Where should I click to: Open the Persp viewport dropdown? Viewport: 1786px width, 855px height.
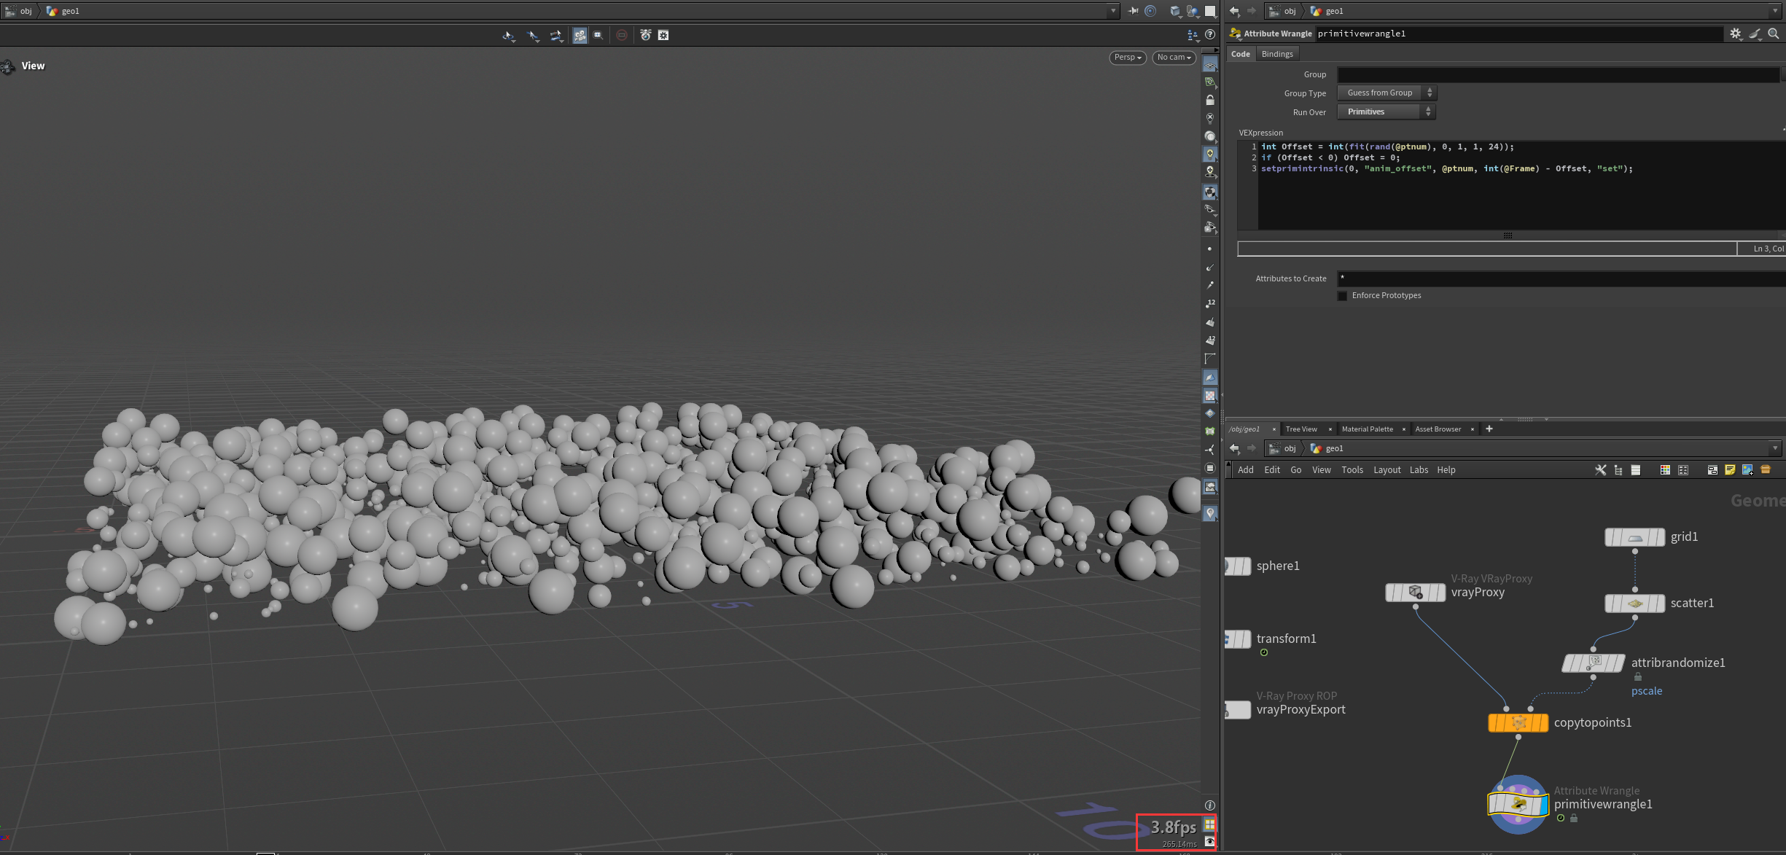click(1128, 58)
